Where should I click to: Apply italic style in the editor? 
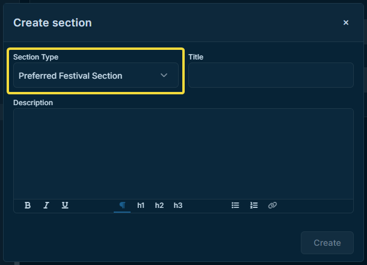tap(46, 206)
